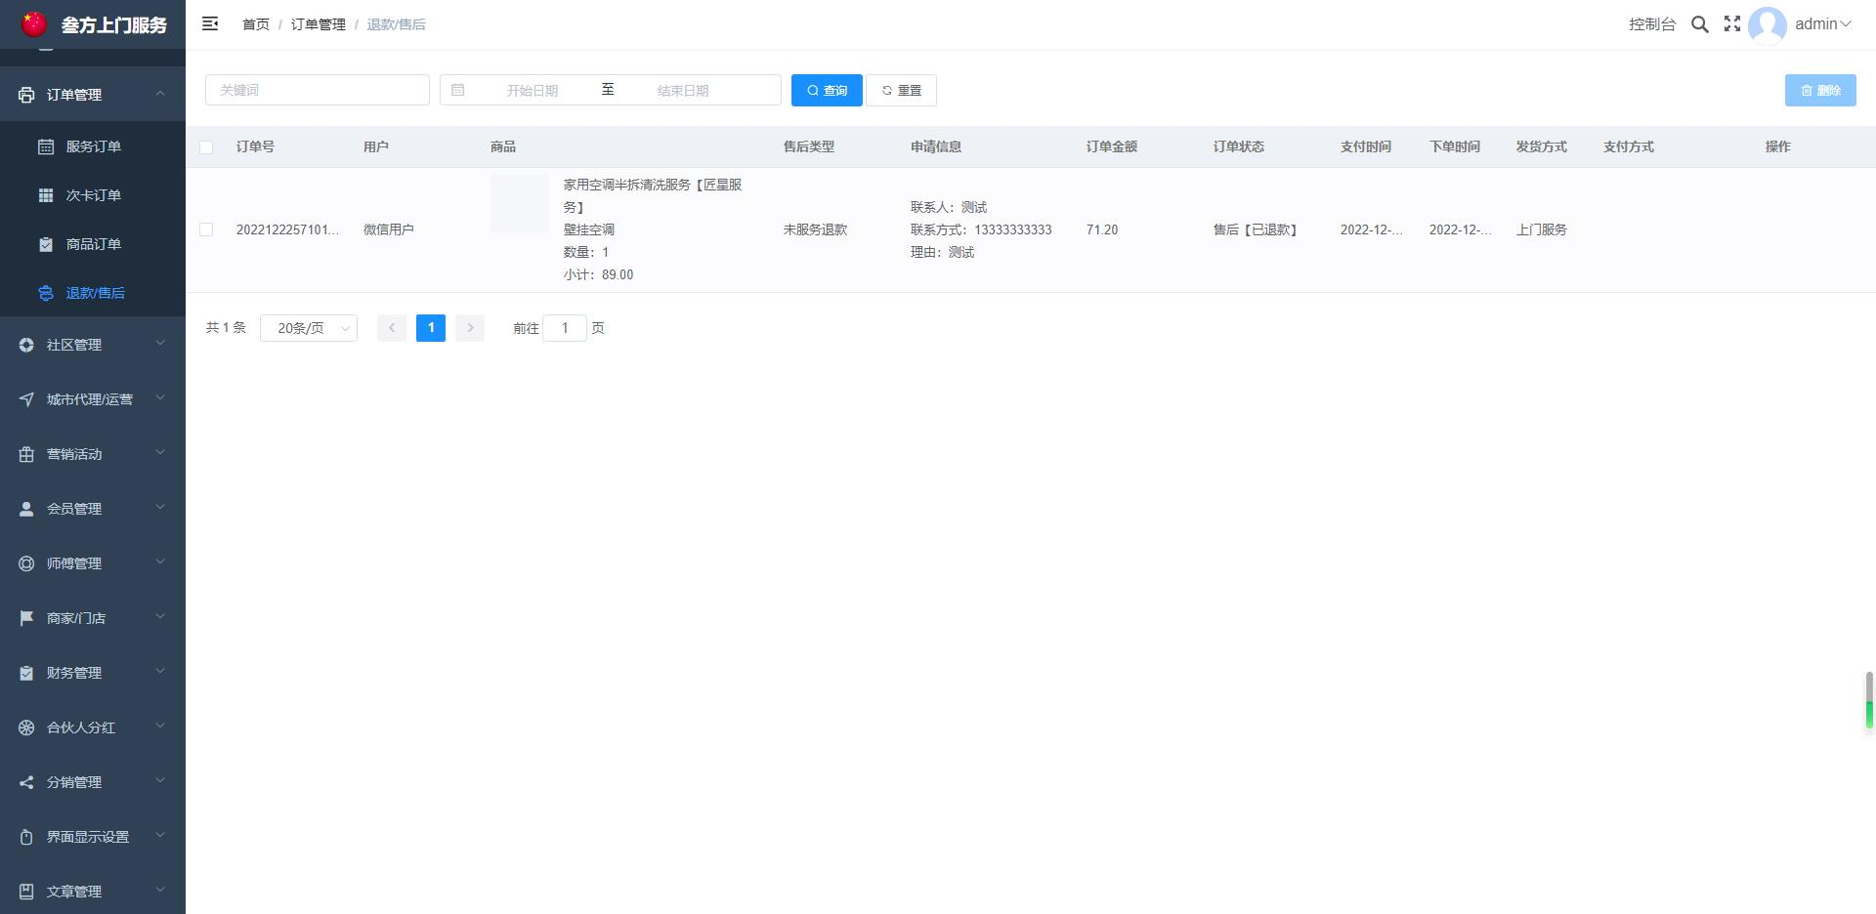
Task: Collapse the 订单管理 menu chevron
Action: tap(160, 94)
